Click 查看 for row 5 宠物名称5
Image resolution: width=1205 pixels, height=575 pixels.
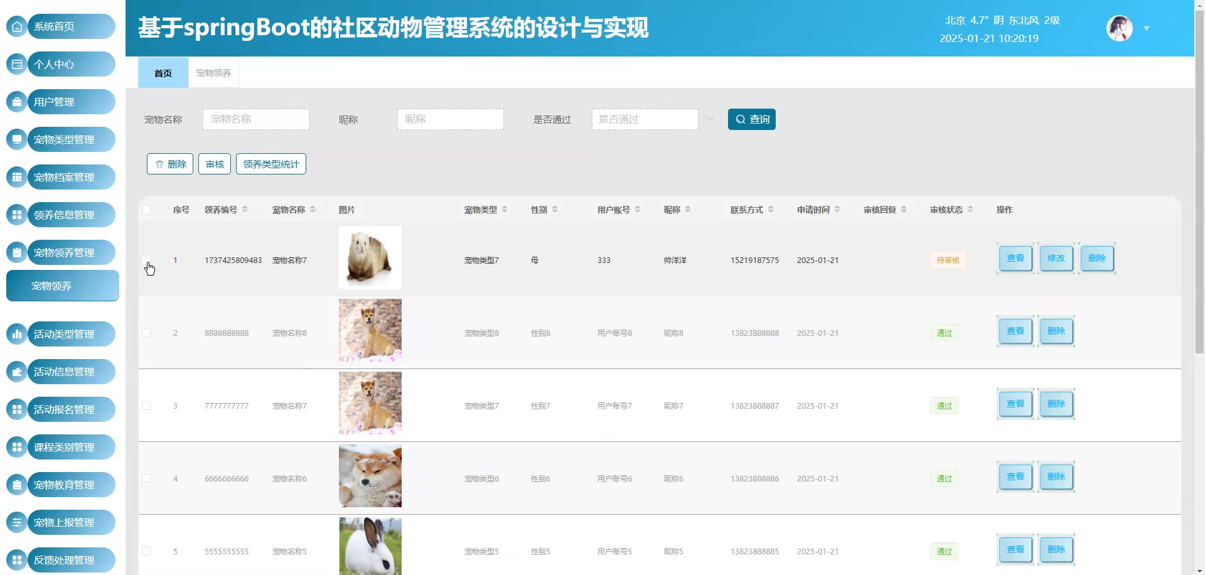pyautogui.click(x=1015, y=549)
